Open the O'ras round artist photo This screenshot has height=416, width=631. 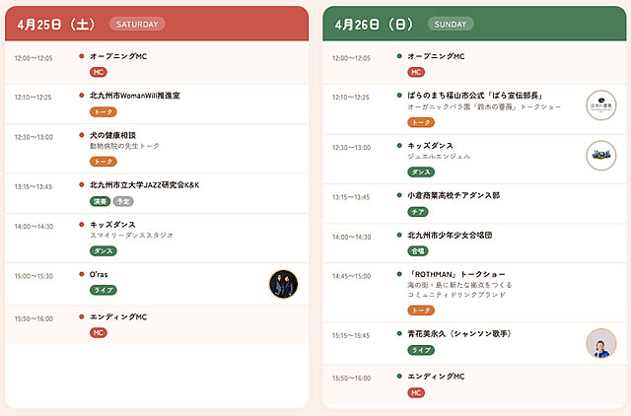(284, 284)
